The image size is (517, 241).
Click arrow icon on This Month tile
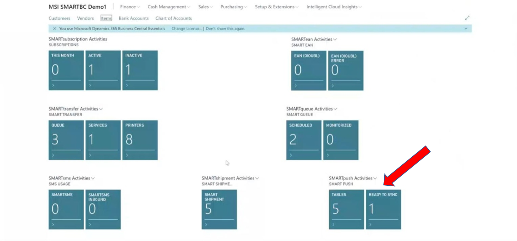(53, 86)
